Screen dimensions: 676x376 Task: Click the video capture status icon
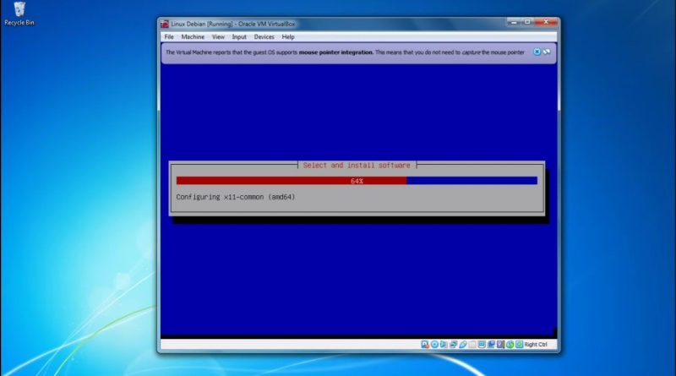click(x=491, y=344)
